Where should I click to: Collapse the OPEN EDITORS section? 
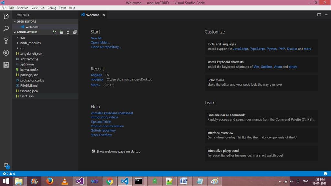(45, 22)
